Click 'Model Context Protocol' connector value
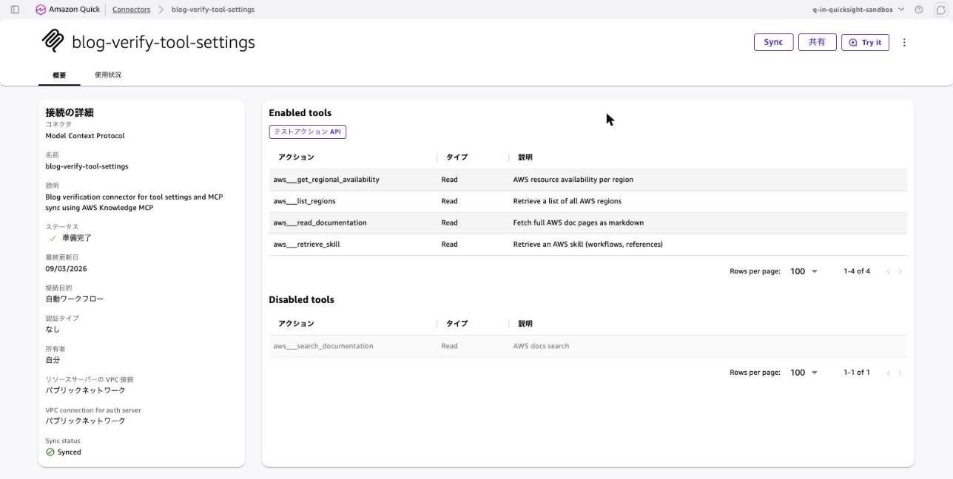Viewport: 953px width, 479px height. pyautogui.click(x=85, y=136)
